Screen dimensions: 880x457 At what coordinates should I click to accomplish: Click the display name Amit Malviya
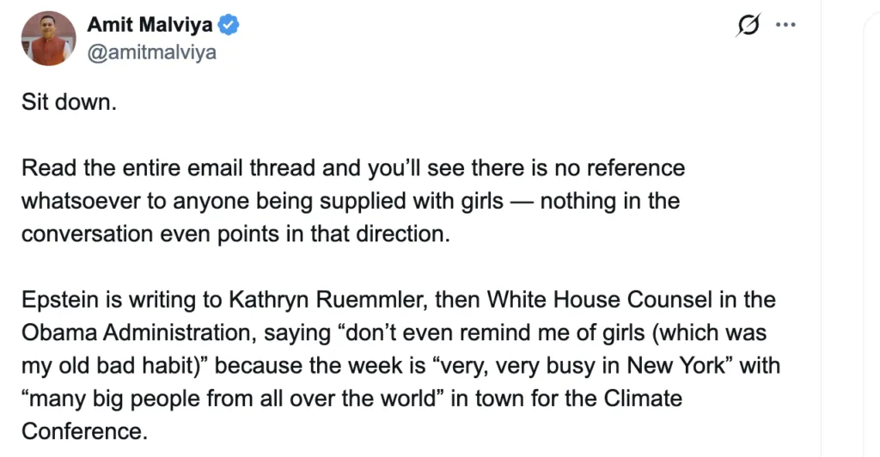(150, 25)
